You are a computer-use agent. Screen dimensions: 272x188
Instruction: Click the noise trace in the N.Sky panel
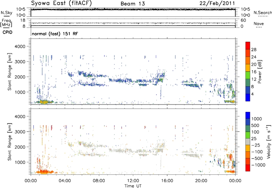coord(133,10)
